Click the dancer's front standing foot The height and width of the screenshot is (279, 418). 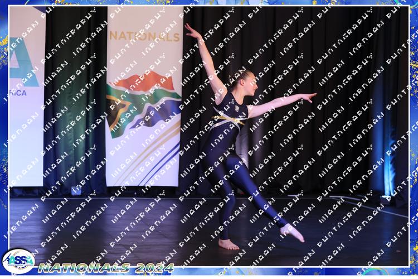point(229,244)
